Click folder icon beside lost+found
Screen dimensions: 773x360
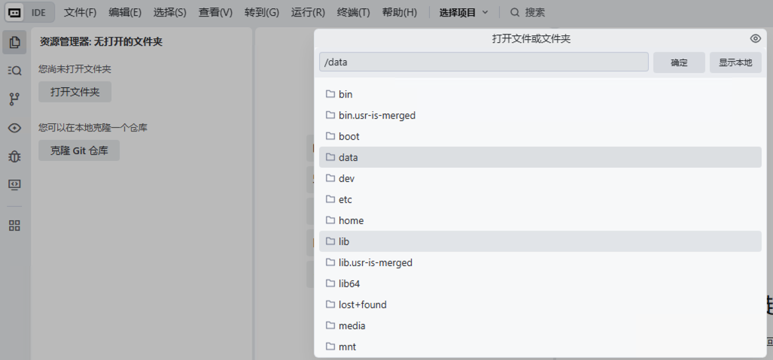click(x=330, y=304)
